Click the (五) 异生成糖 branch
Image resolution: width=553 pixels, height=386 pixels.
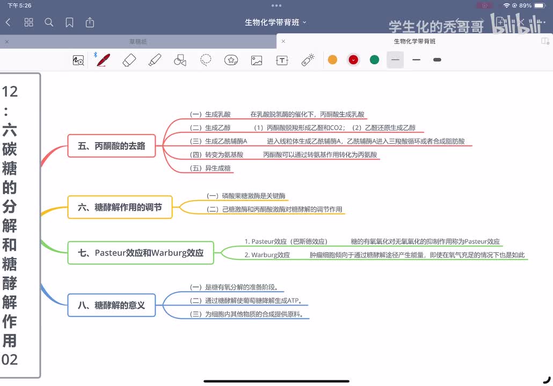210,168
